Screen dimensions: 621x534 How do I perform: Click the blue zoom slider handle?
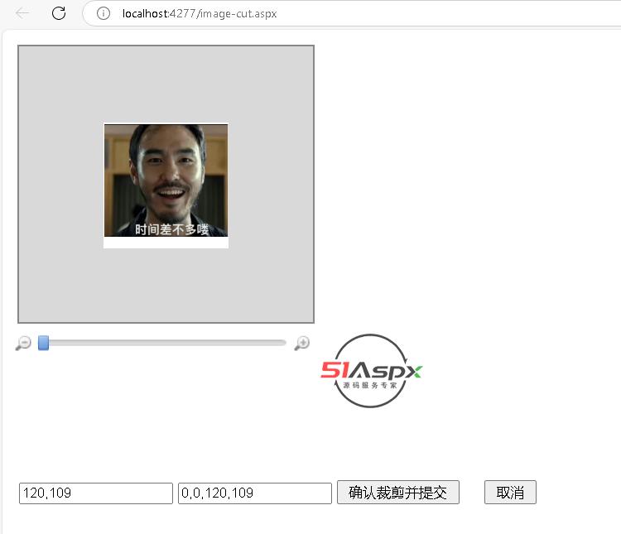tap(44, 343)
